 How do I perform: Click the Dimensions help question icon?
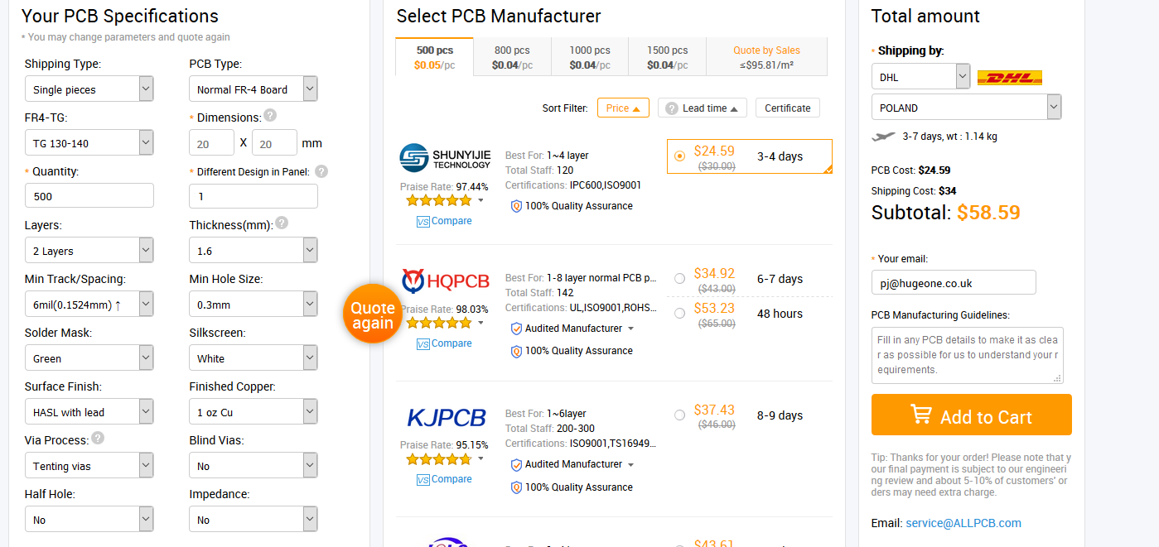point(270,116)
